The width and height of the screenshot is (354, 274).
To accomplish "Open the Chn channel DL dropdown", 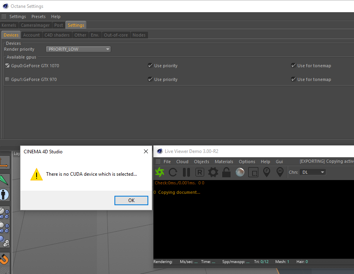I will click(313, 172).
